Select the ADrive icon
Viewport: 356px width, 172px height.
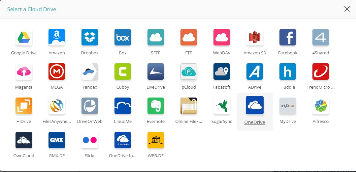click(x=255, y=72)
